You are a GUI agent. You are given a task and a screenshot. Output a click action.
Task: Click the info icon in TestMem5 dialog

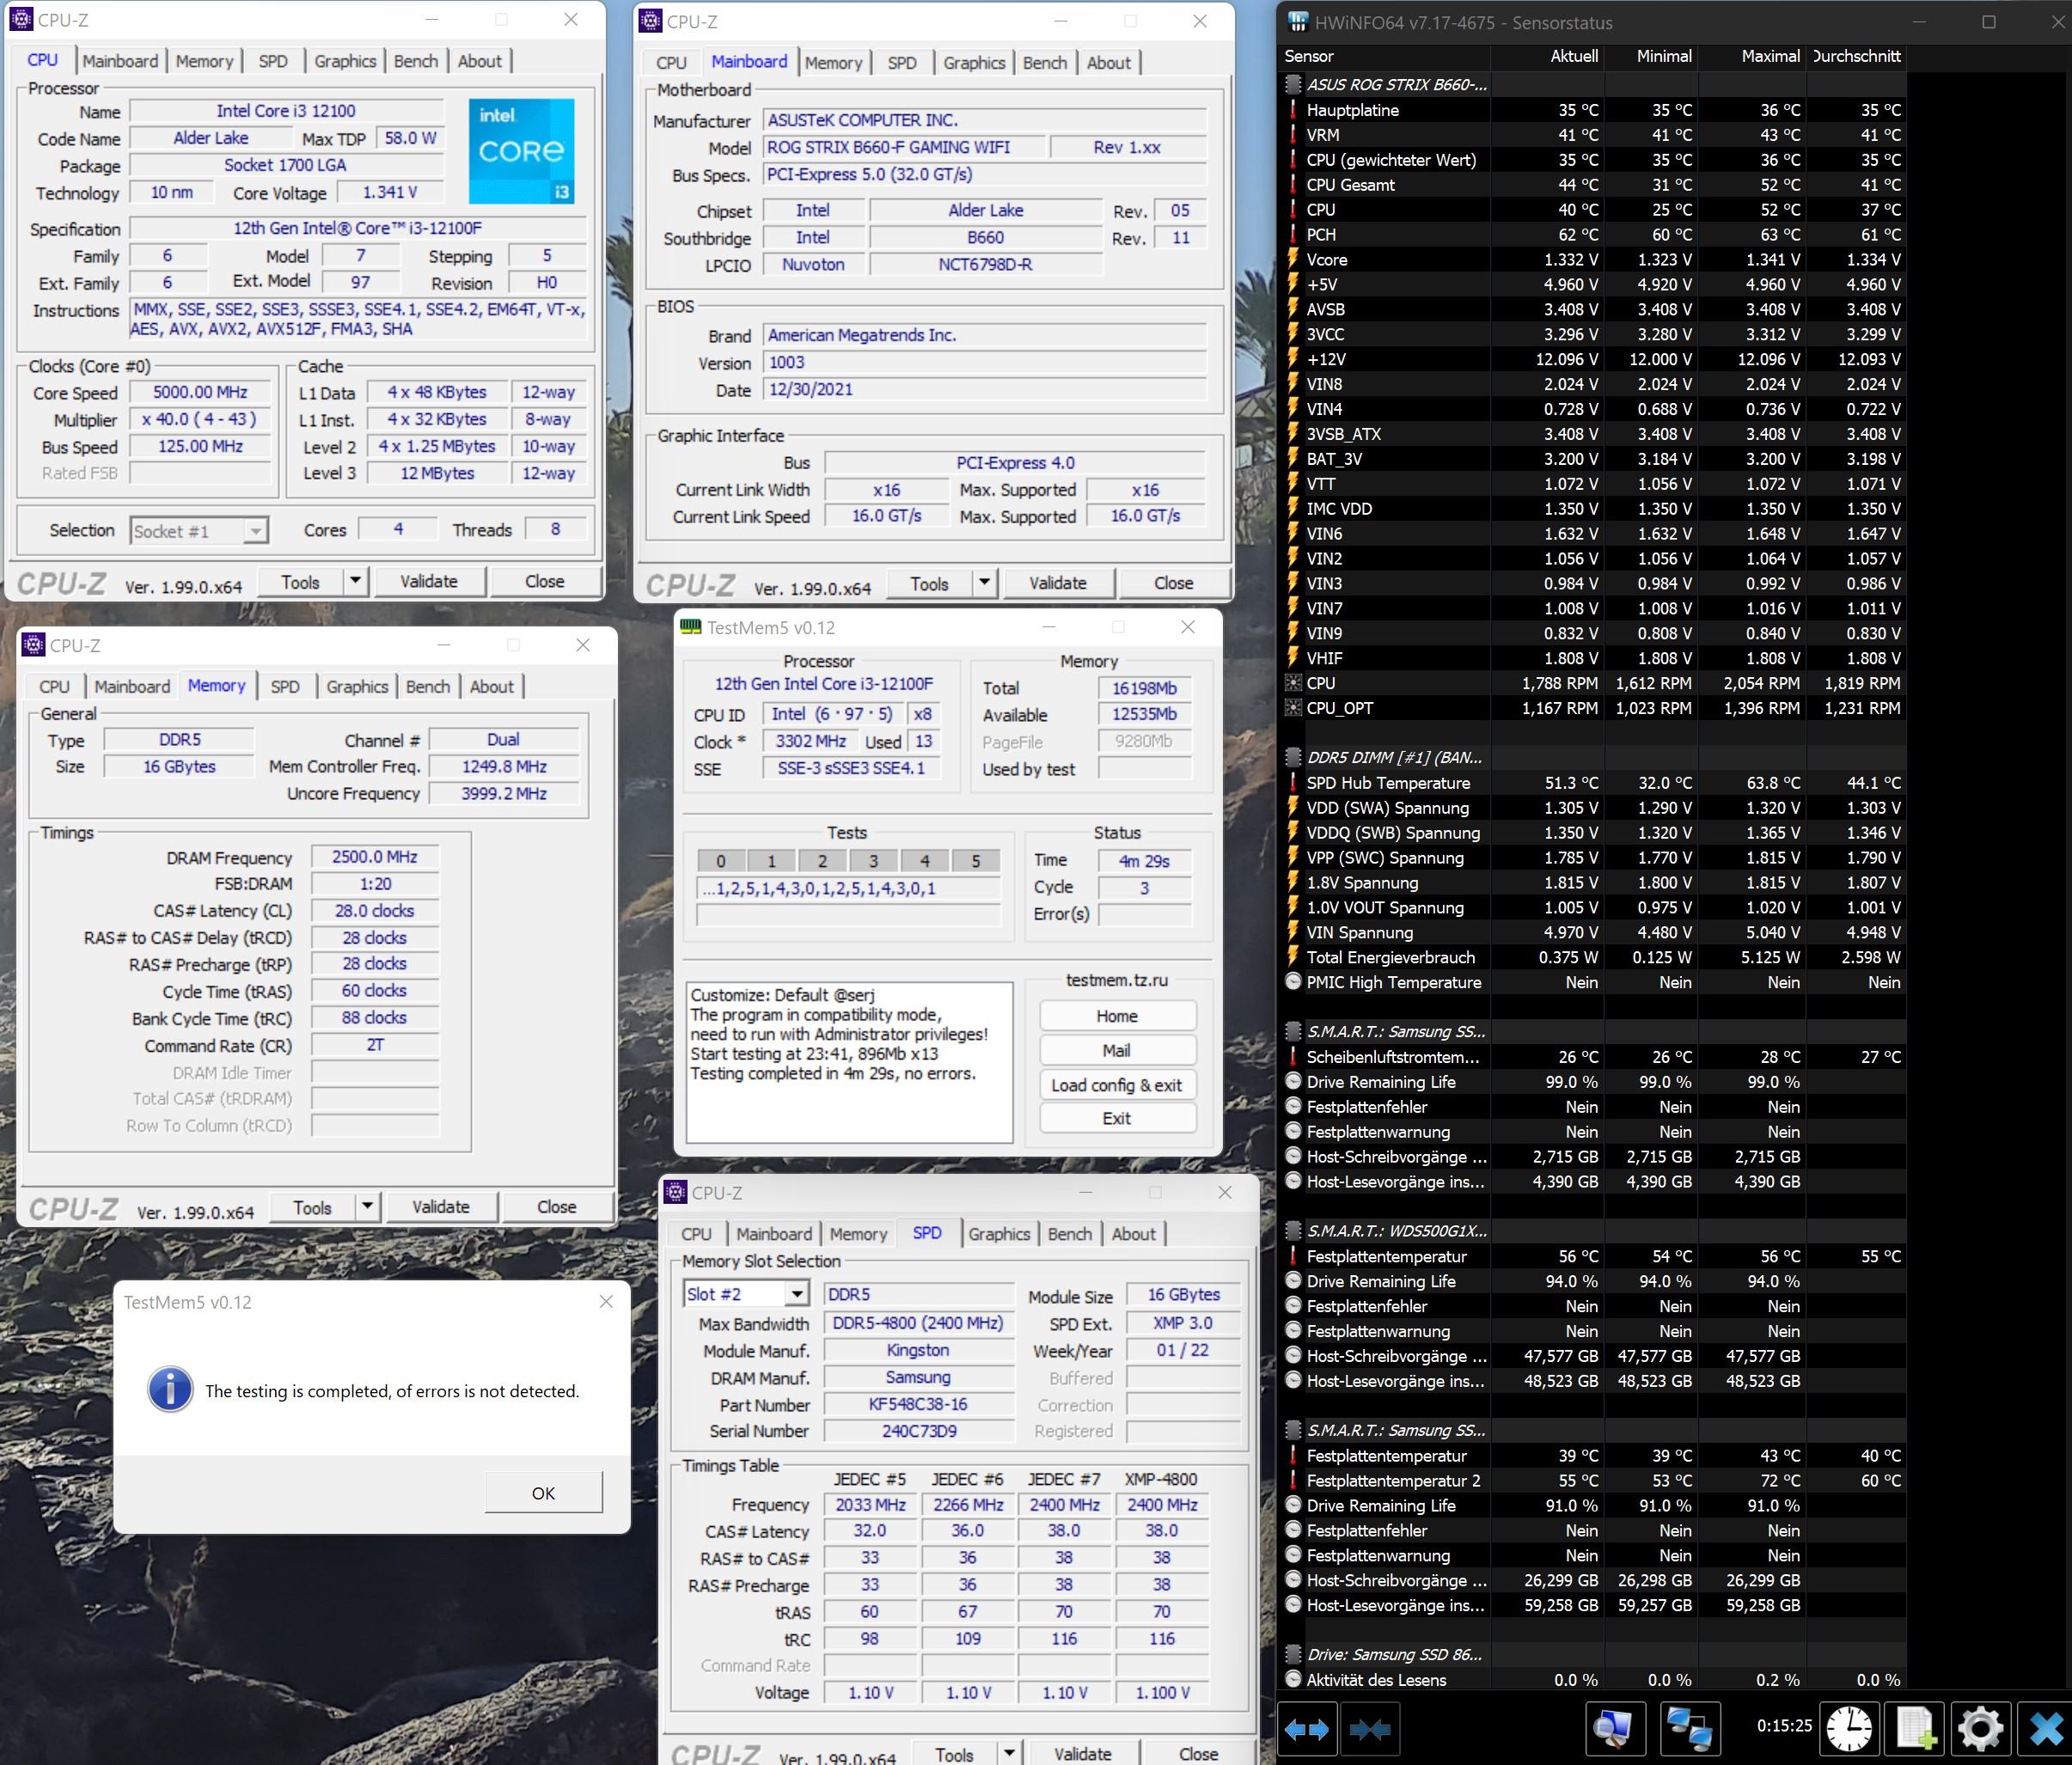(x=170, y=1390)
